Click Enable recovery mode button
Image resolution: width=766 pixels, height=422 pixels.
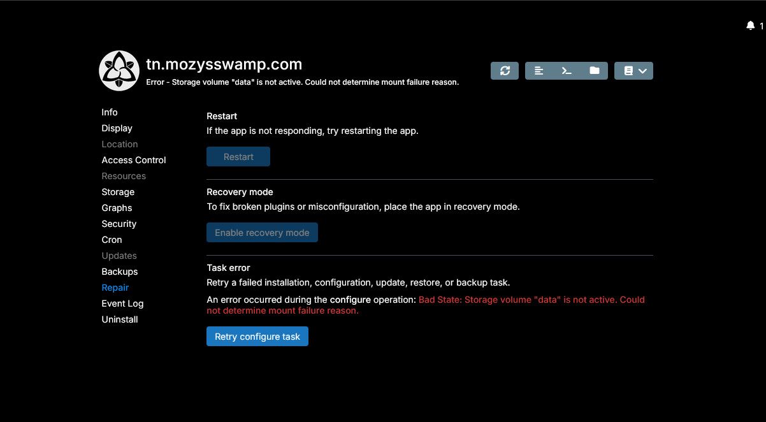click(262, 233)
